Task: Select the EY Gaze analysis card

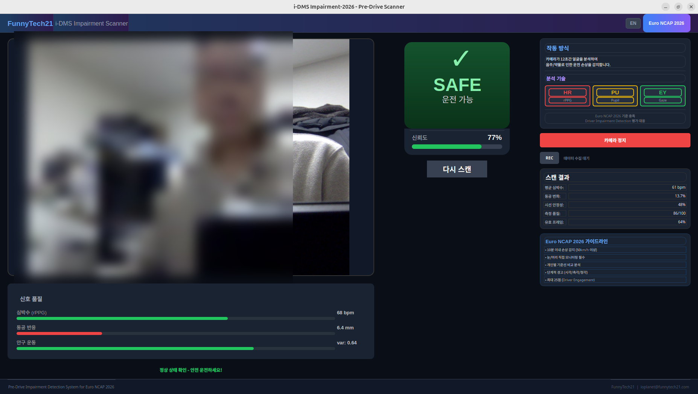Action: 662,95
